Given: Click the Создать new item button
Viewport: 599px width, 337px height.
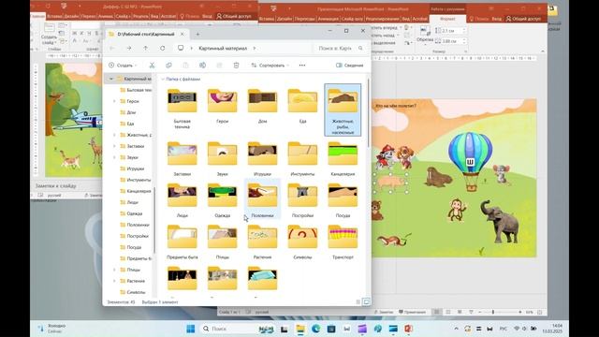Looking at the screenshot, I should [123, 66].
